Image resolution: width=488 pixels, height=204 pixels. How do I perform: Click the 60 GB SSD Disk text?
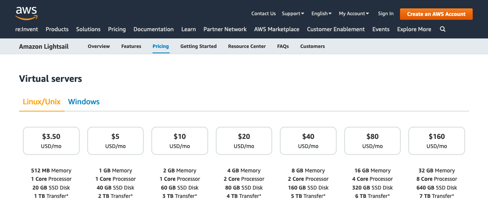(180, 188)
